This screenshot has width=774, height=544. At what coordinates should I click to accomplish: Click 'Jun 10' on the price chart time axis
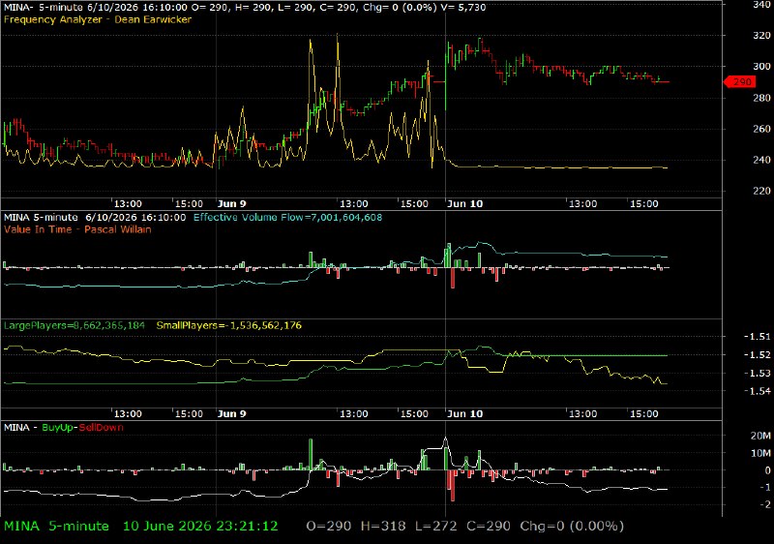(464, 204)
